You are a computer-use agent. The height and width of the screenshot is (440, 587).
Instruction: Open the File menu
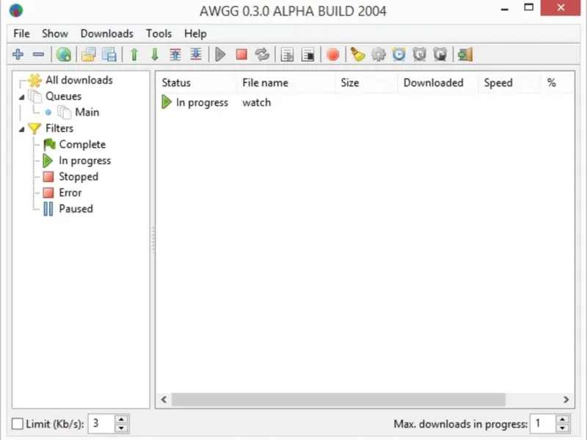coord(21,34)
